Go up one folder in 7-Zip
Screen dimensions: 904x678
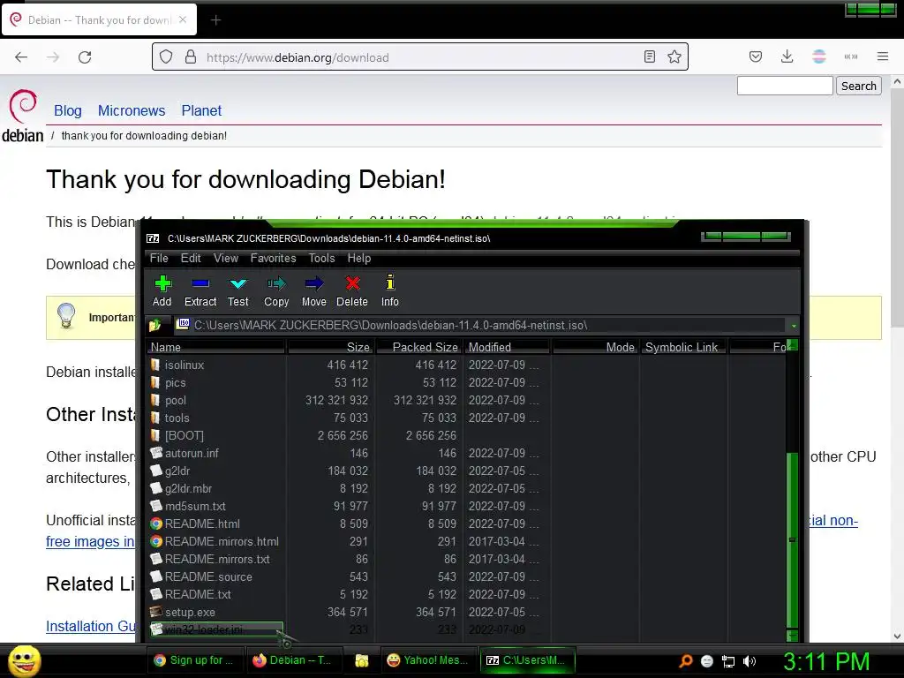(154, 325)
